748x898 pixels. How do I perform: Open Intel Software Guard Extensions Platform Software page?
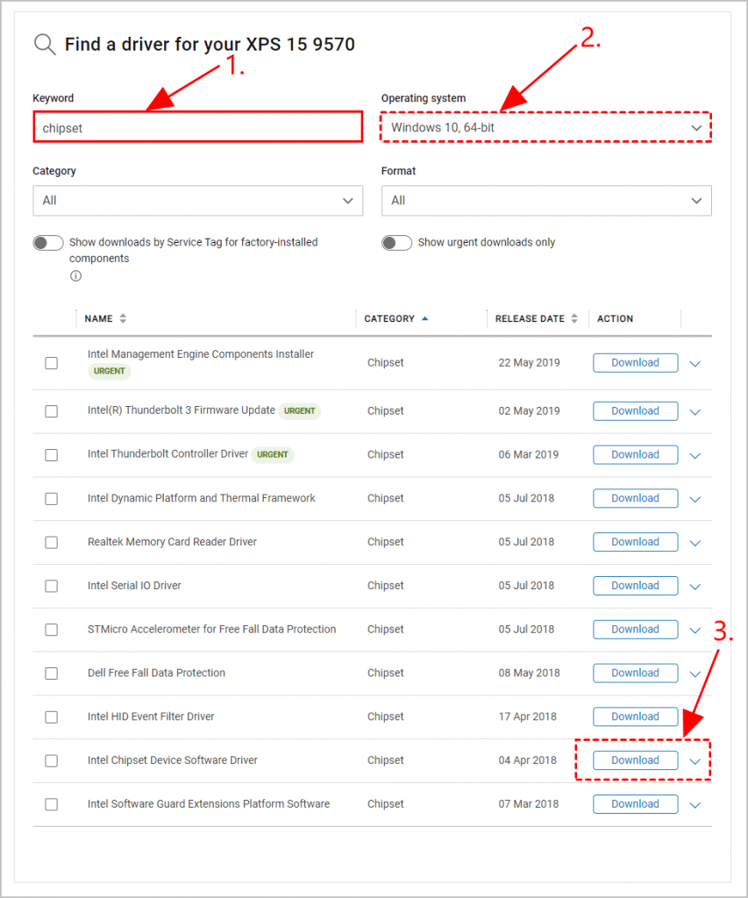(x=207, y=803)
